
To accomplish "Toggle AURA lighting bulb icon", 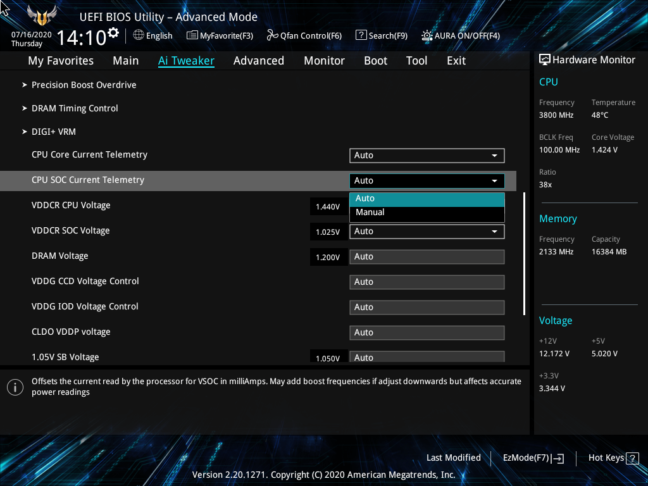I will (427, 35).
